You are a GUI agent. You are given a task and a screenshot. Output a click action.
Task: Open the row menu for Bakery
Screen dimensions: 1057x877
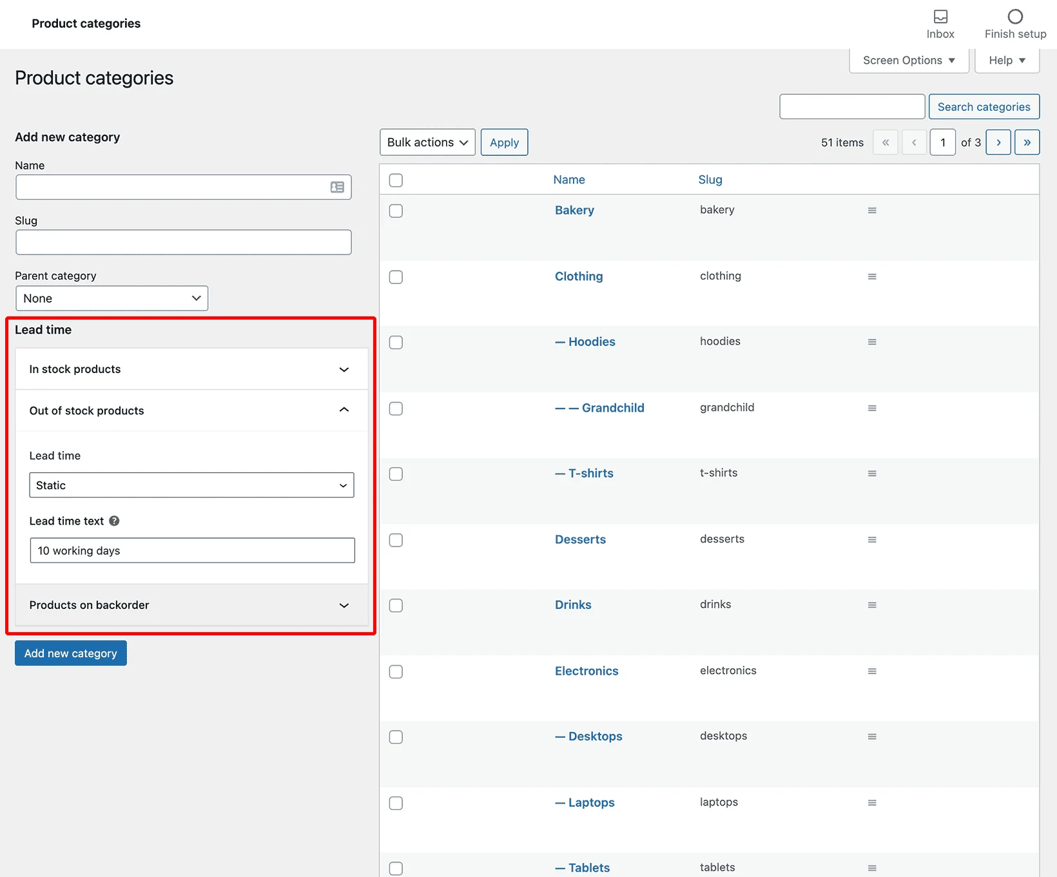click(x=872, y=210)
